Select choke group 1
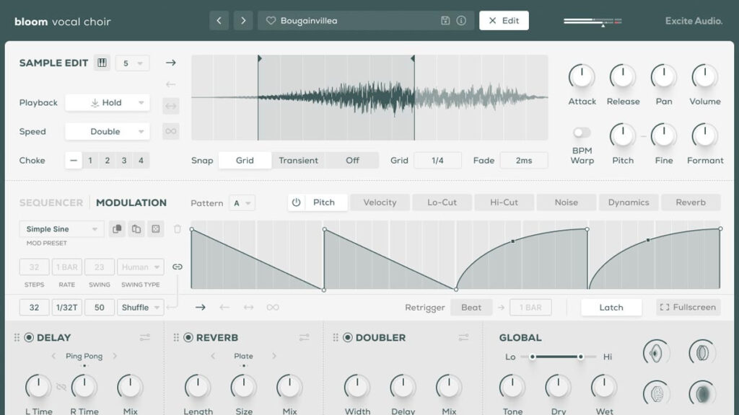739x415 pixels. 90,161
